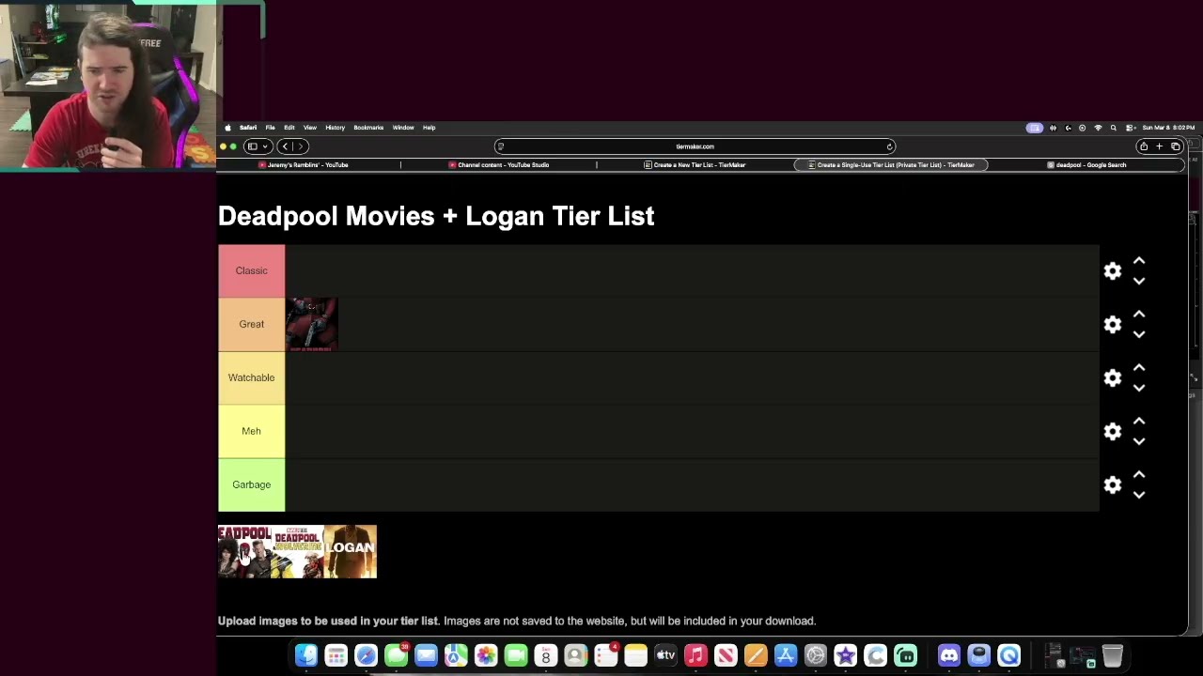Select Deadpool poster in Great tier
The width and height of the screenshot is (1203, 676).
[311, 324]
